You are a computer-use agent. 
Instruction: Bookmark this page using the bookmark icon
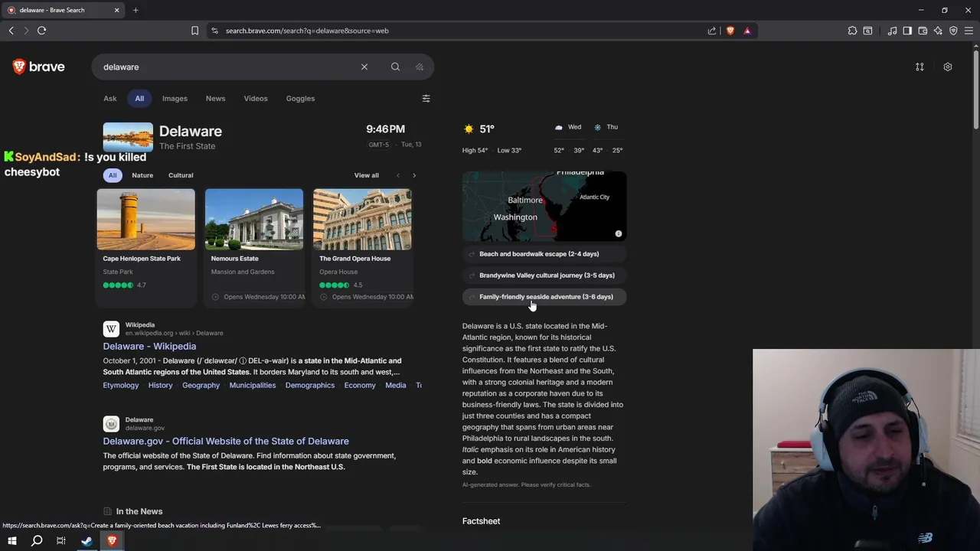coord(194,31)
